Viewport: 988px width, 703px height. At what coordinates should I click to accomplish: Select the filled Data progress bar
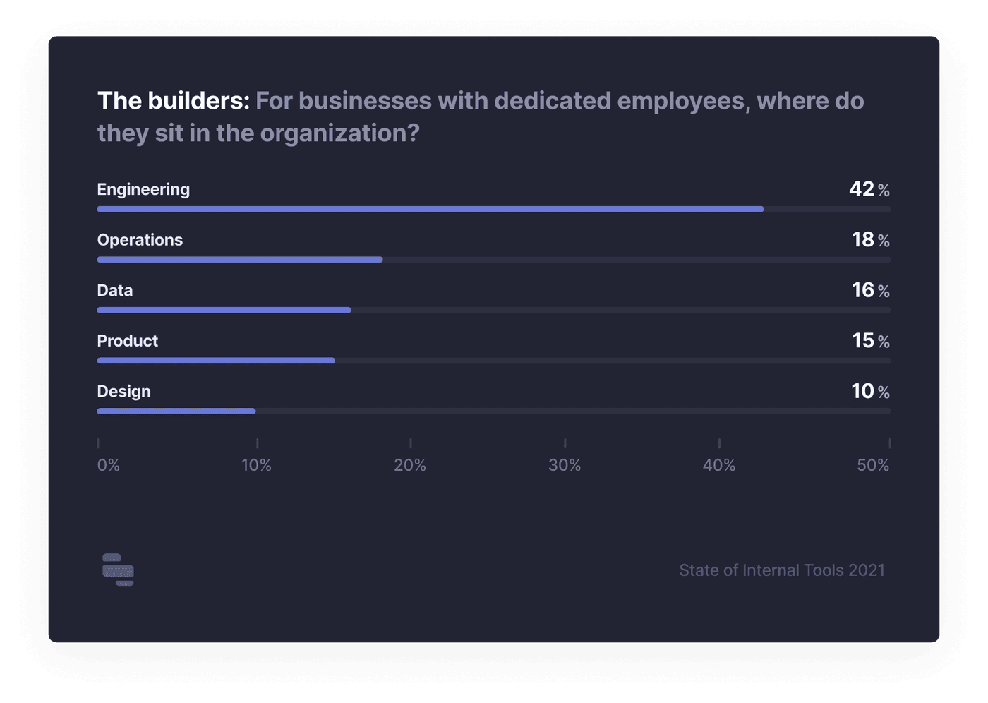224,310
